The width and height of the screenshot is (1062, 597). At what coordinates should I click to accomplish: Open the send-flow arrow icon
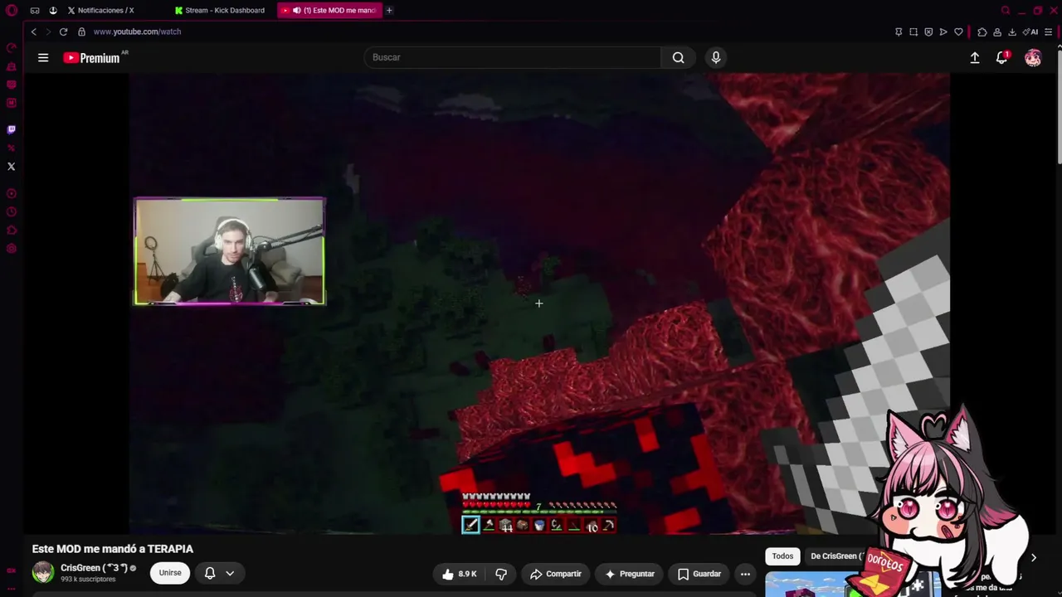[943, 32]
